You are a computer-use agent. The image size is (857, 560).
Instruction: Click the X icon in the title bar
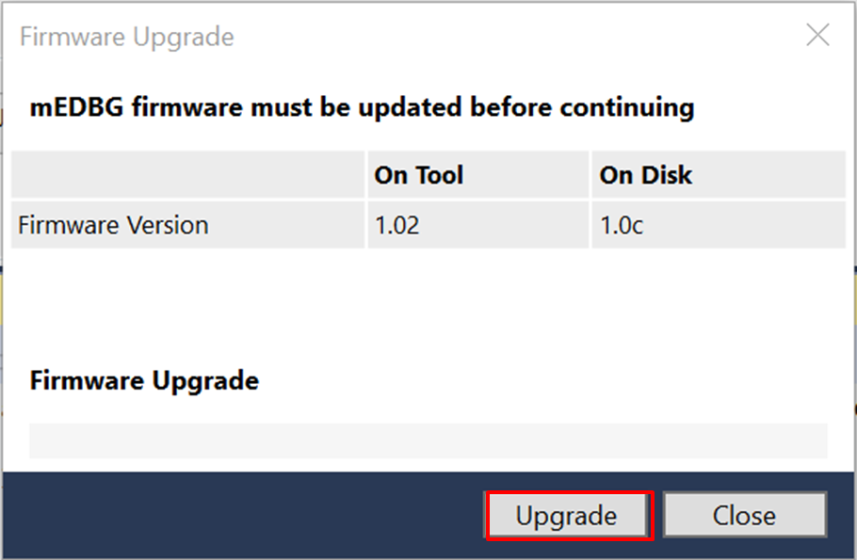click(x=817, y=36)
